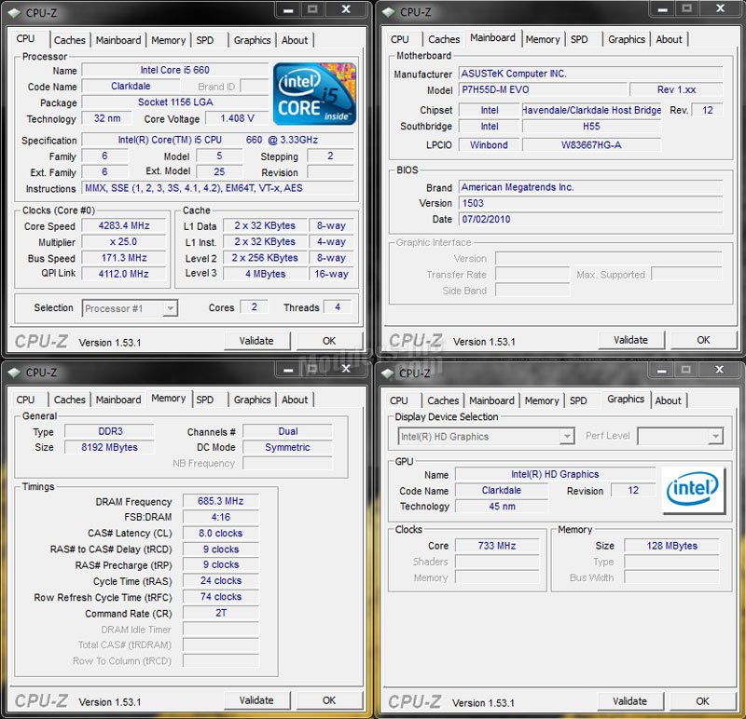This screenshot has height=719, width=746.
Task: Click the '45 nm' GPU technology value
Action: click(502, 506)
